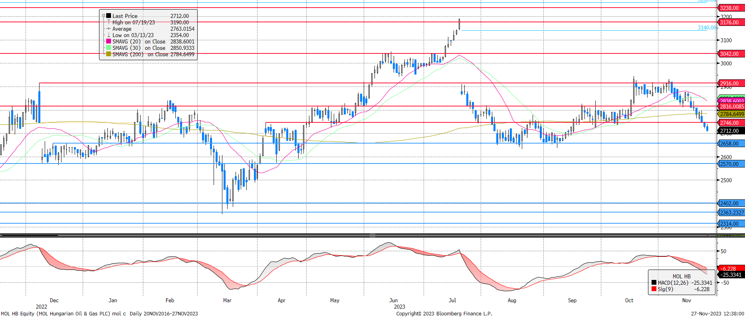Click the pink SMAVG (20) color swatch
This screenshot has width=745, height=317.
tap(109, 41)
